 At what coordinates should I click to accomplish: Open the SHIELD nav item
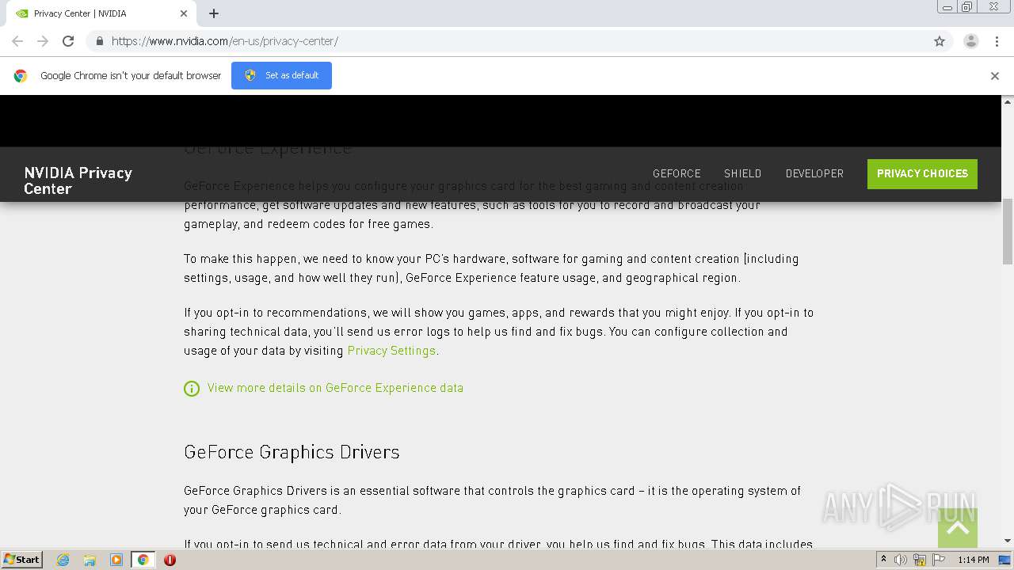[742, 173]
